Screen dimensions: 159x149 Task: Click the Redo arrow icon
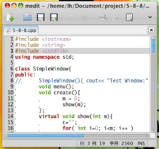click(85, 17)
